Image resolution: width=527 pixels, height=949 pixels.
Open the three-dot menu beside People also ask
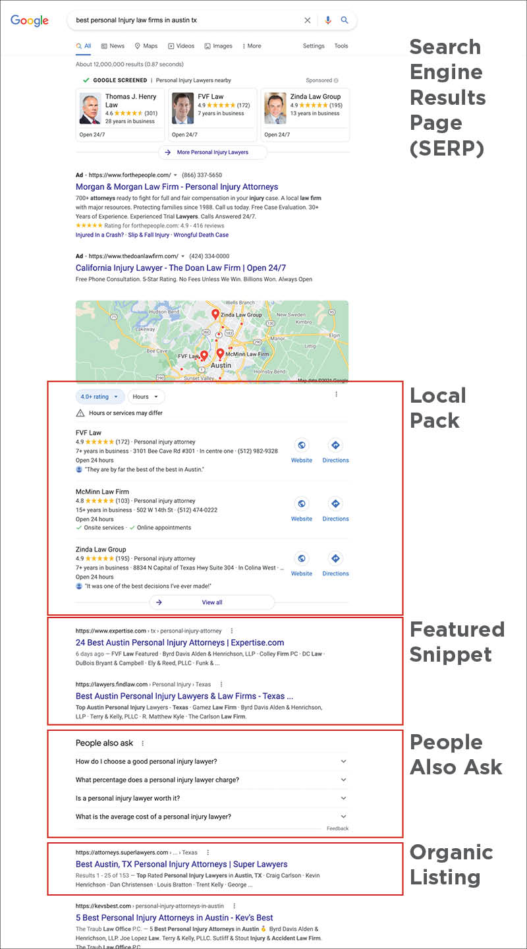pyautogui.click(x=143, y=742)
